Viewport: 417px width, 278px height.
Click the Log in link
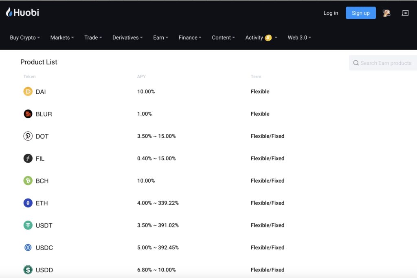(331, 13)
